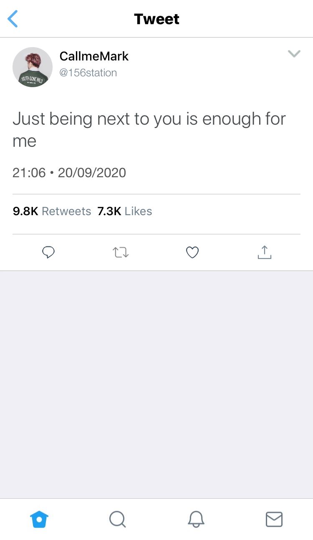Open CallmeMark's profile picture
Screen dimensions: 313x540
click(33, 67)
